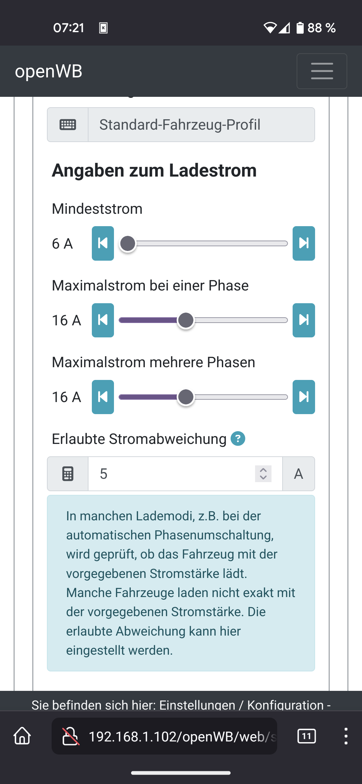Open the openWB hamburger navigation menu
362x784 pixels.
pos(322,71)
